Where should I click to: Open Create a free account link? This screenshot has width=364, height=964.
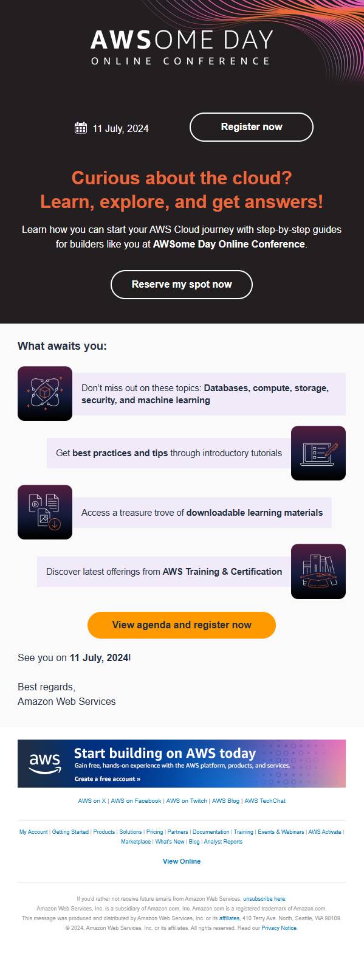[108, 778]
